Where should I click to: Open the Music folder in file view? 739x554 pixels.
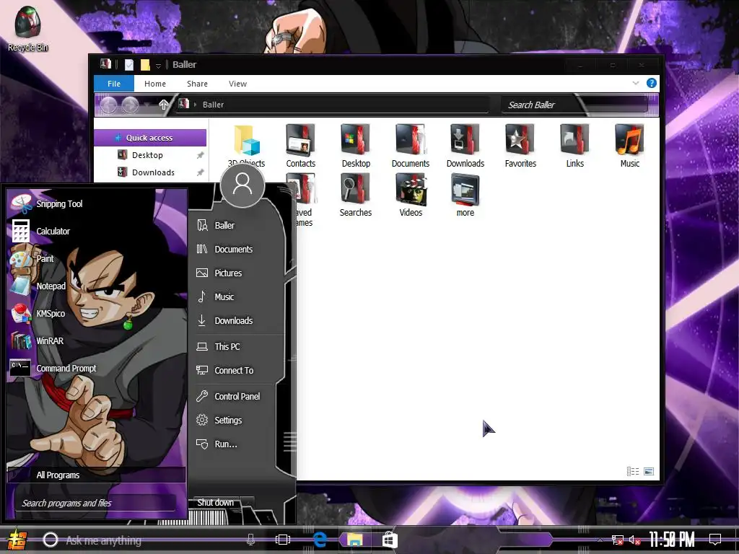coord(629,146)
